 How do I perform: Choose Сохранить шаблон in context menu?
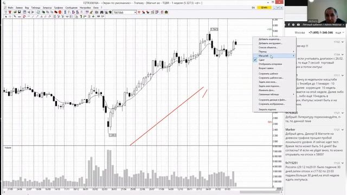(274, 74)
